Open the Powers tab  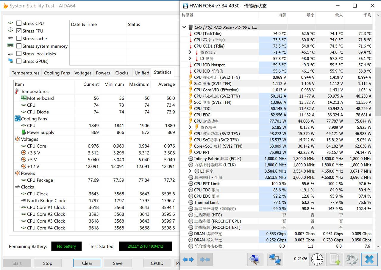point(103,73)
